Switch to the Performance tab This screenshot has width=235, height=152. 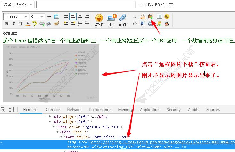click(x=100, y=110)
